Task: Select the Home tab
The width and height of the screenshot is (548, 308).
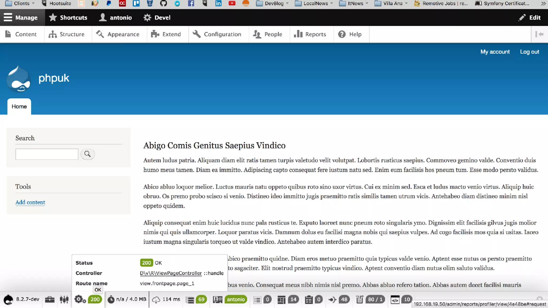Action: (19, 106)
